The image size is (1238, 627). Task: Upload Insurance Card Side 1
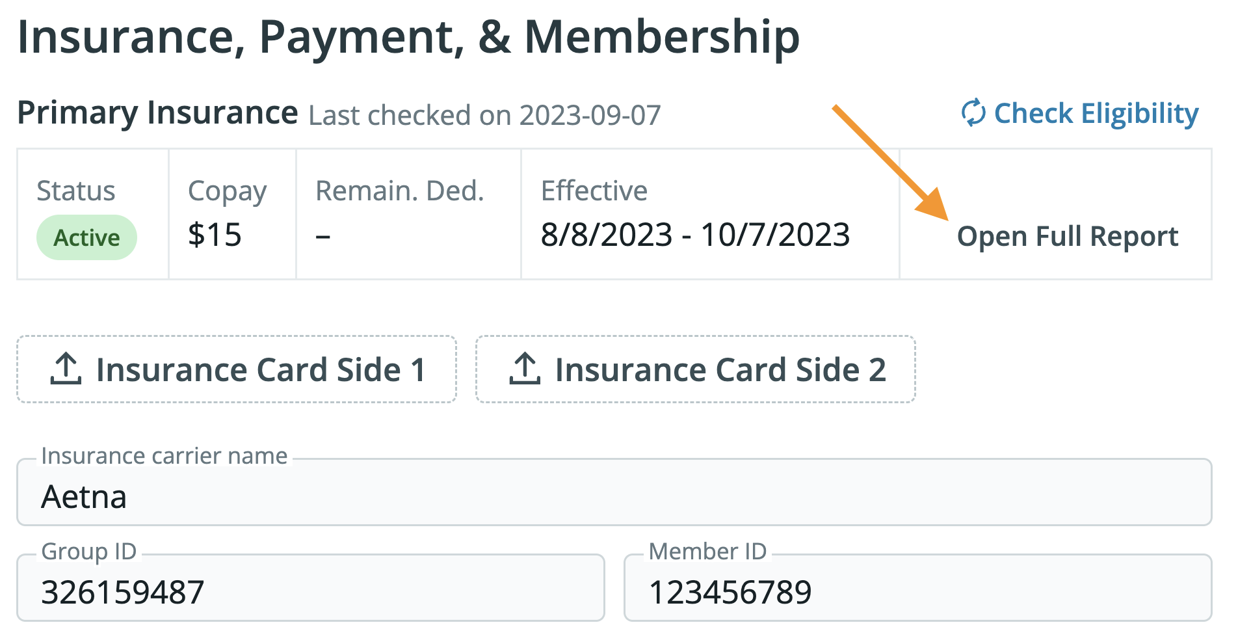[x=237, y=369]
